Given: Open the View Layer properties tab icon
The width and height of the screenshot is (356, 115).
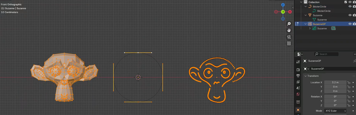Looking at the screenshot, I should coord(298,82).
